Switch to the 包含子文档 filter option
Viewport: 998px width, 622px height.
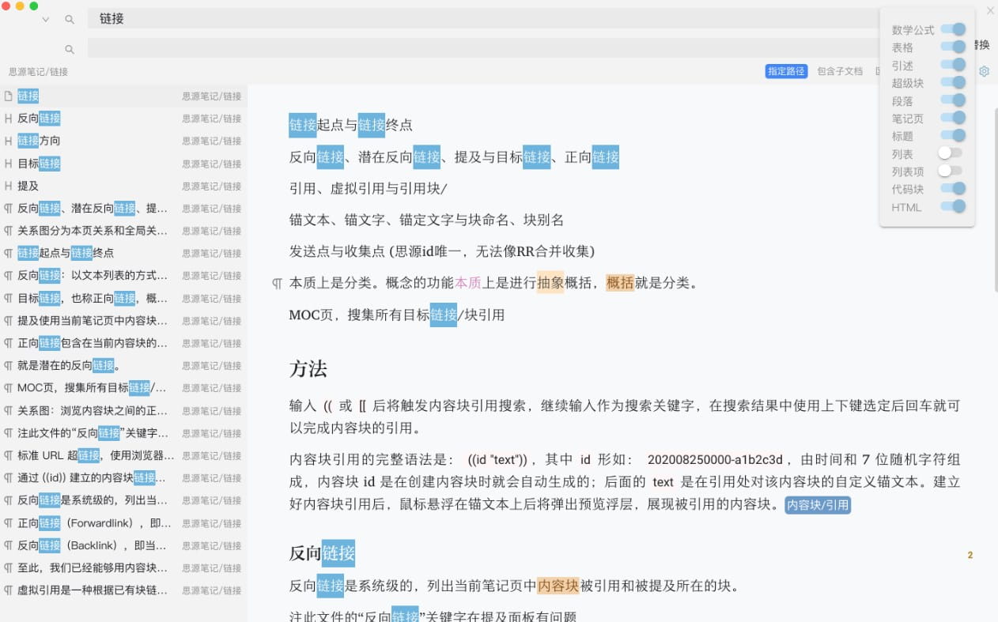tap(840, 71)
